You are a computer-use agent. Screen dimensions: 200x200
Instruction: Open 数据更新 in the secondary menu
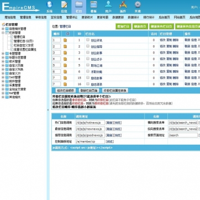click(118, 17)
